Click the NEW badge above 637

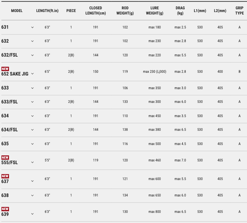5,176
